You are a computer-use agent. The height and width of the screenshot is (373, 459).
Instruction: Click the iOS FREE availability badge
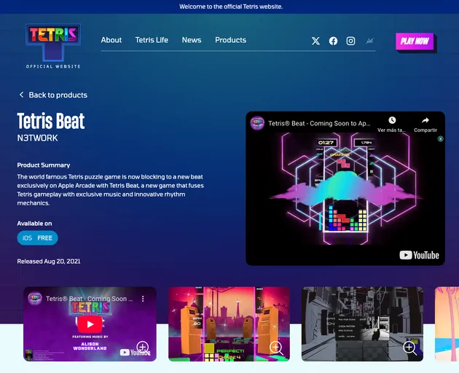click(x=37, y=238)
